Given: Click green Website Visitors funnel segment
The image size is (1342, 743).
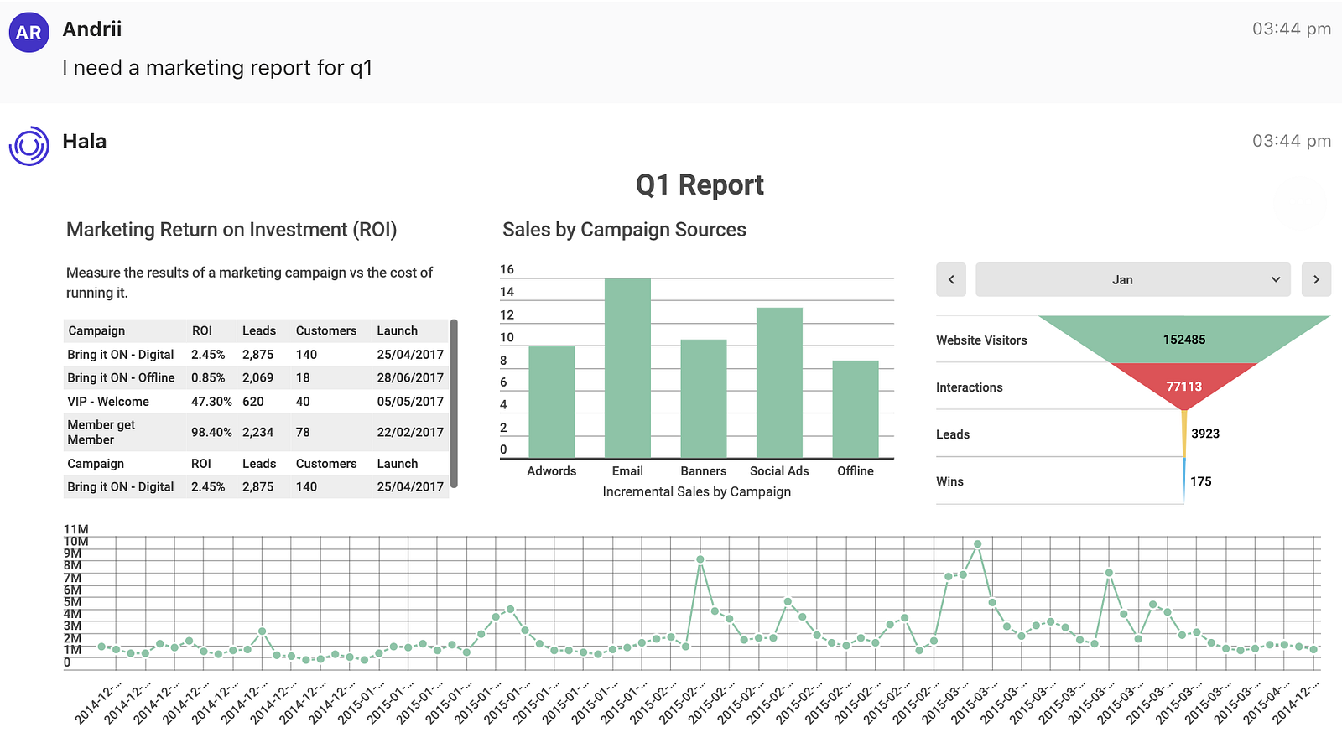Looking at the screenshot, I should tap(1183, 339).
